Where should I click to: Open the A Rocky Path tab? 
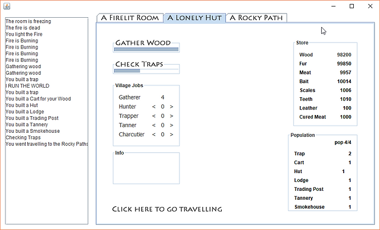(256, 18)
